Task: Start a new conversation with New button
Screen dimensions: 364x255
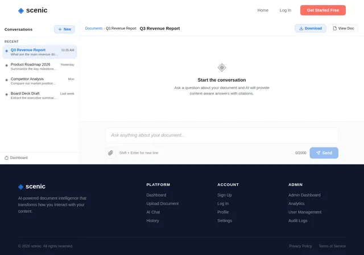Action: pos(64,29)
